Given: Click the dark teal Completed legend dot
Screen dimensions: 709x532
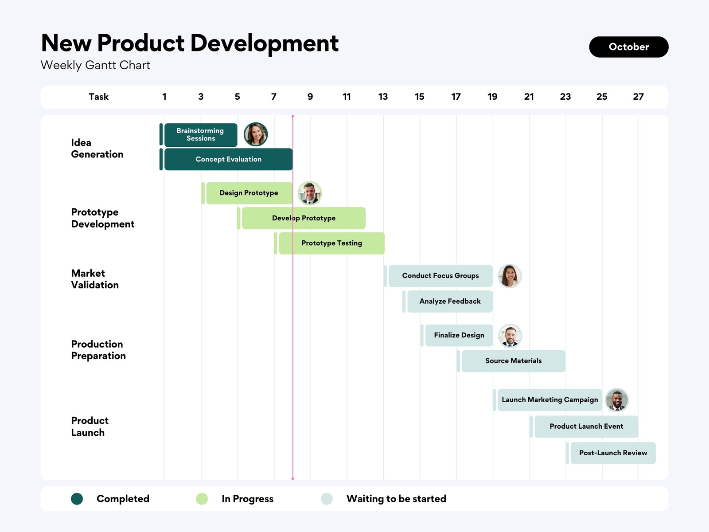Looking at the screenshot, I should [x=77, y=499].
